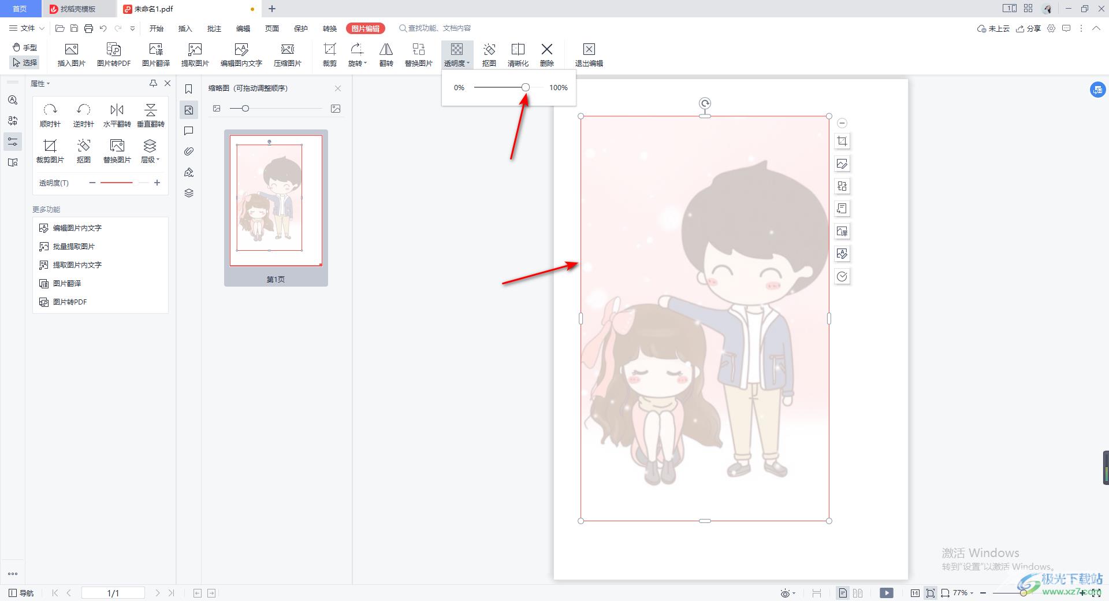Open the 77% zoom level dropdown
1109x601 pixels.
(963, 593)
